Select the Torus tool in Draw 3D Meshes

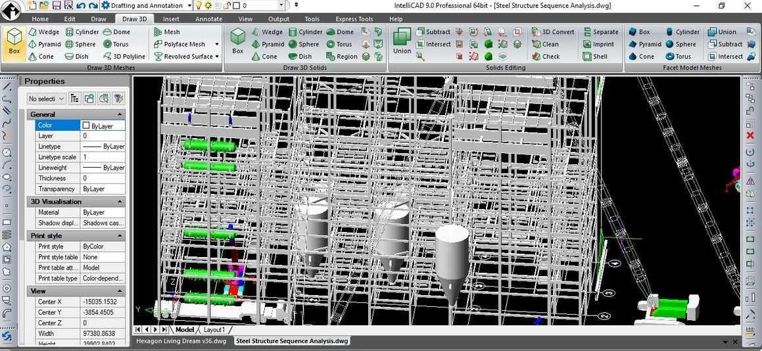point(116,44)
